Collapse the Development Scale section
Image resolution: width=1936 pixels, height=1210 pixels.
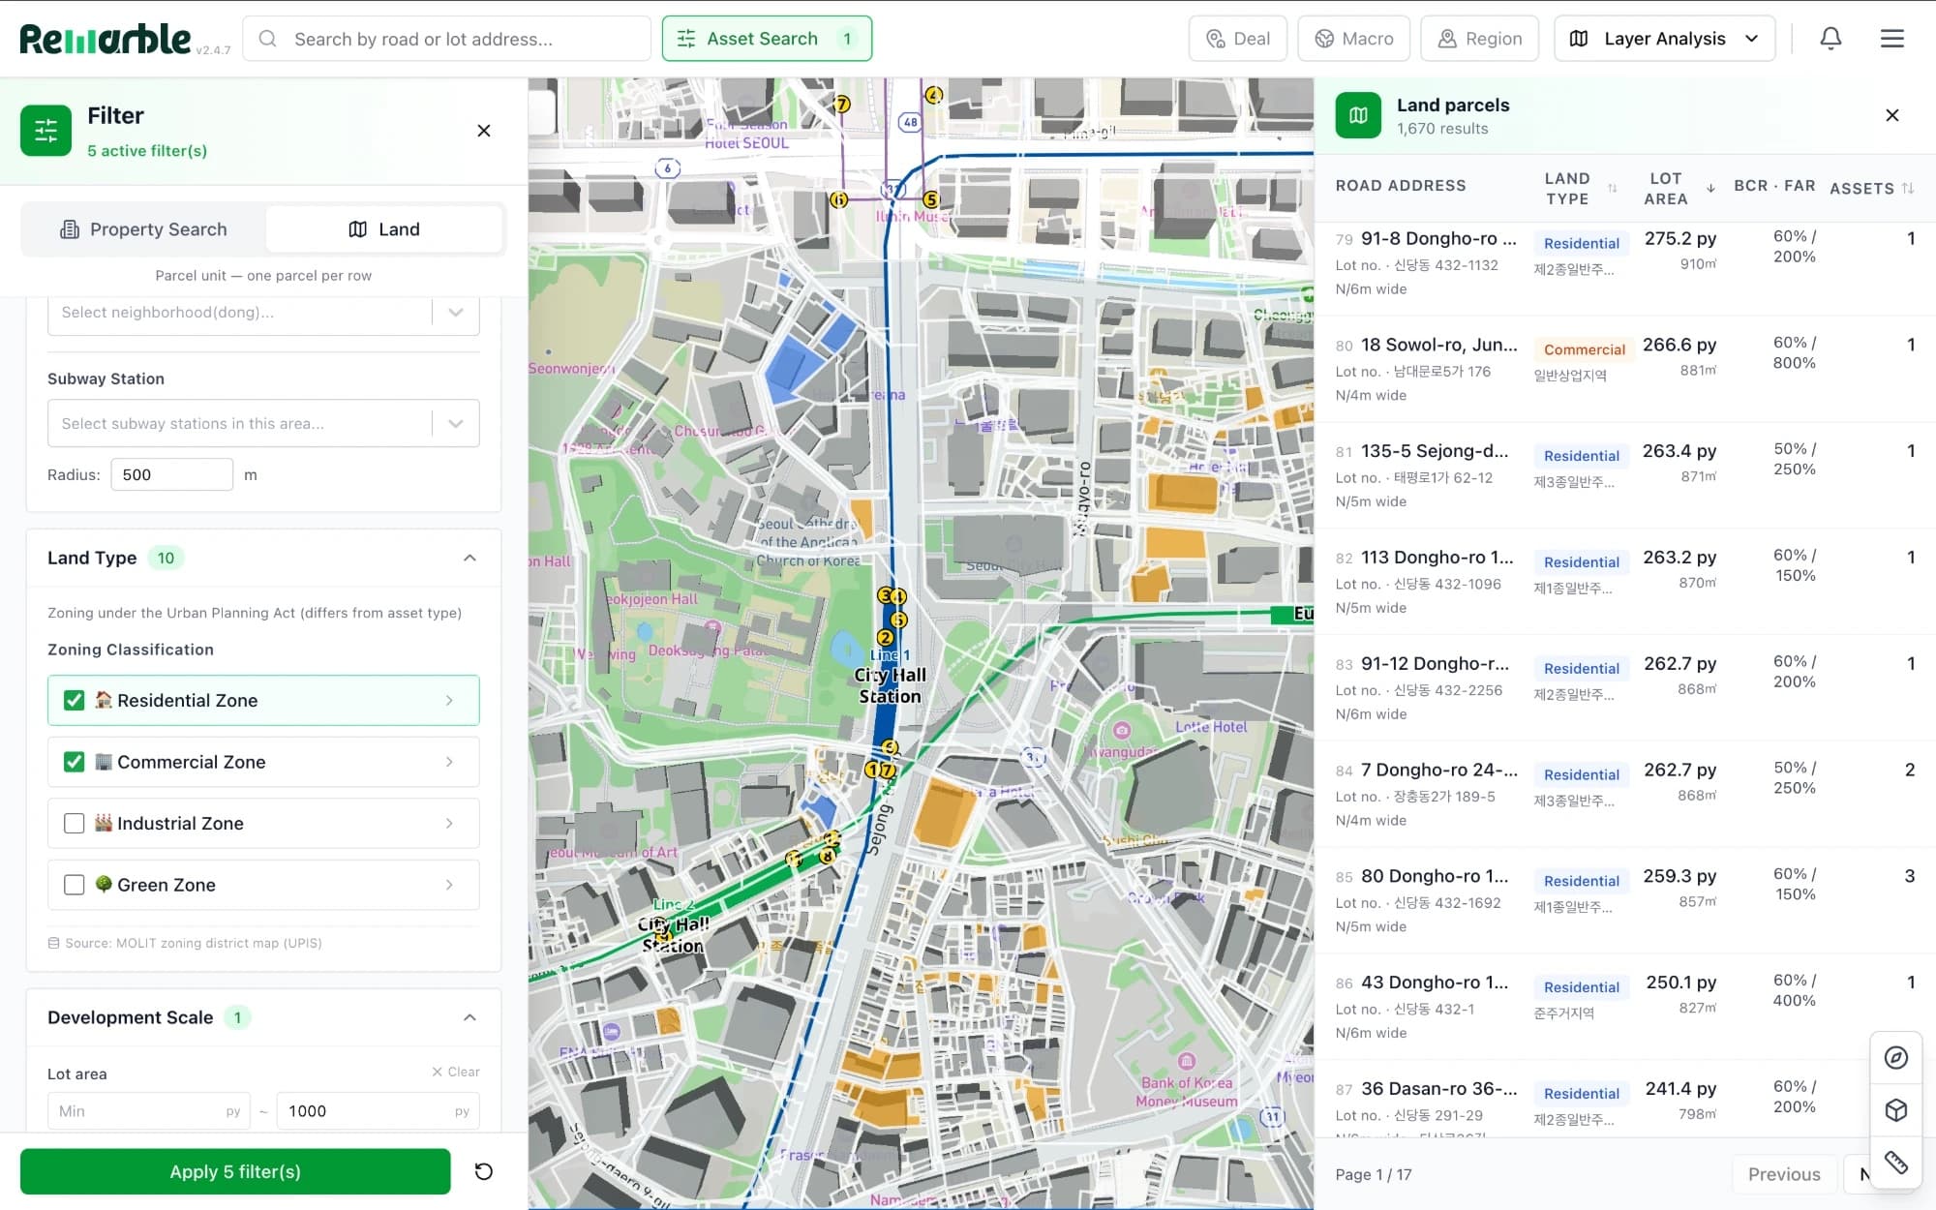pyautogui.click(x=469, y=1017)
